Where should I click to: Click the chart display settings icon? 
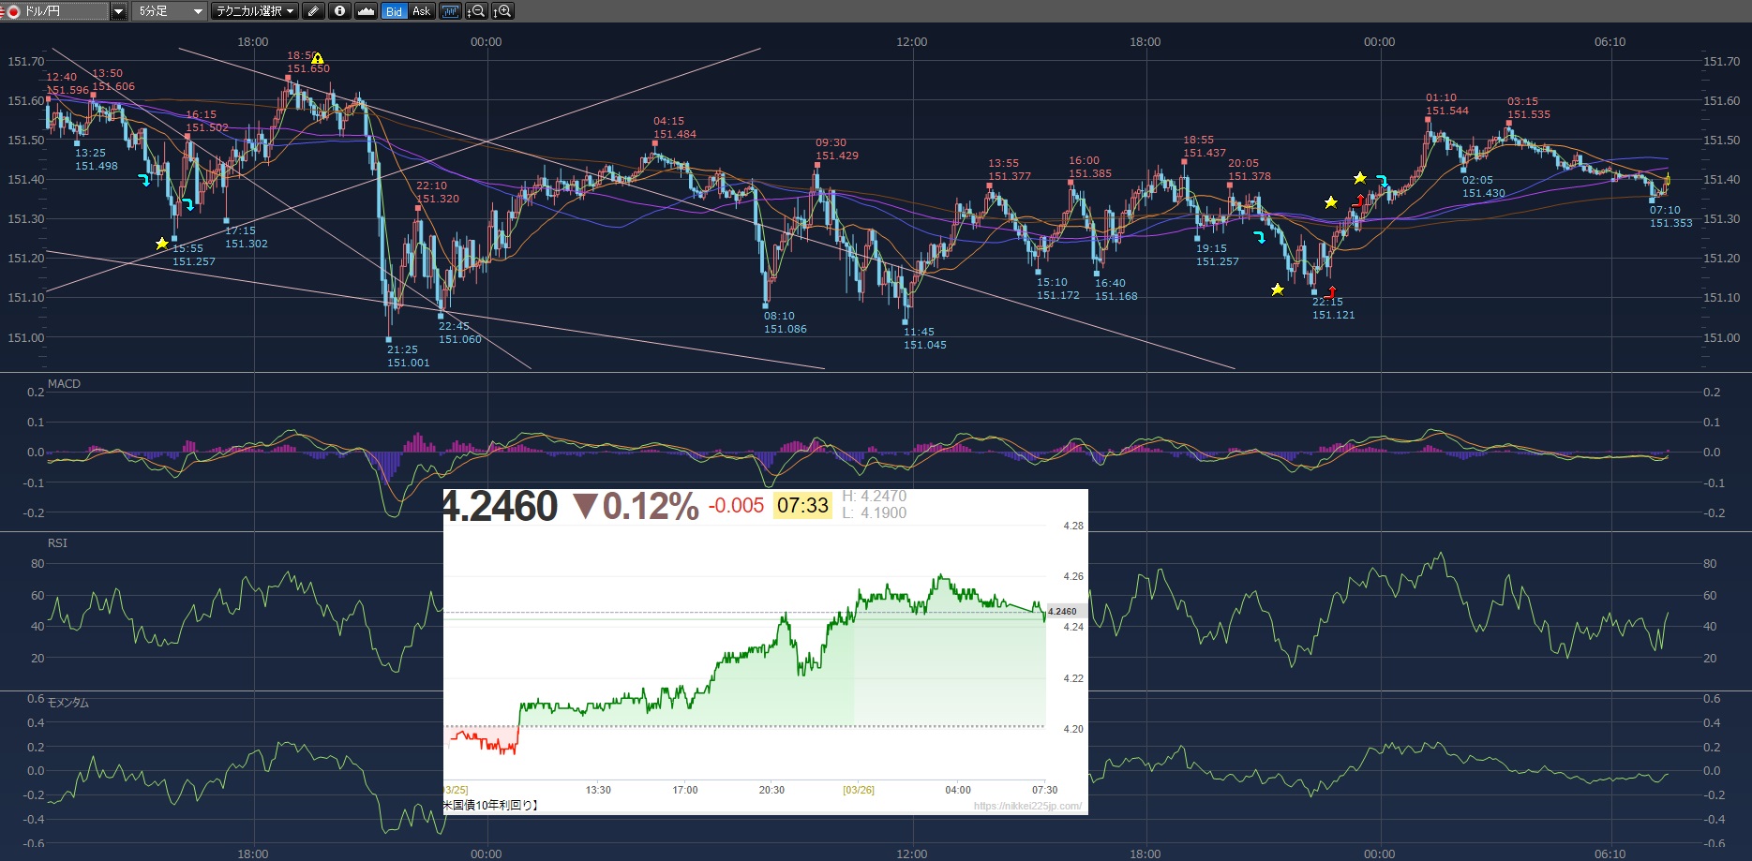click(451, 11)
